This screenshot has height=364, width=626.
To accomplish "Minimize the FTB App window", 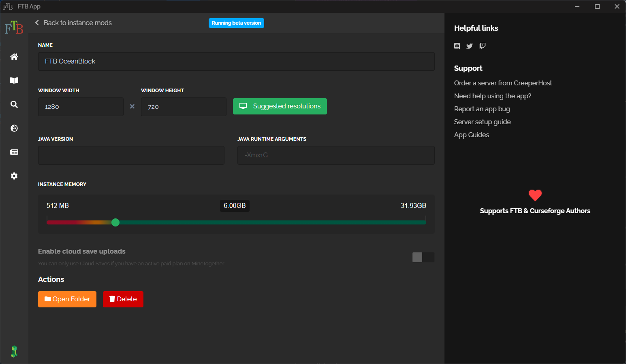I will [577, 6].
